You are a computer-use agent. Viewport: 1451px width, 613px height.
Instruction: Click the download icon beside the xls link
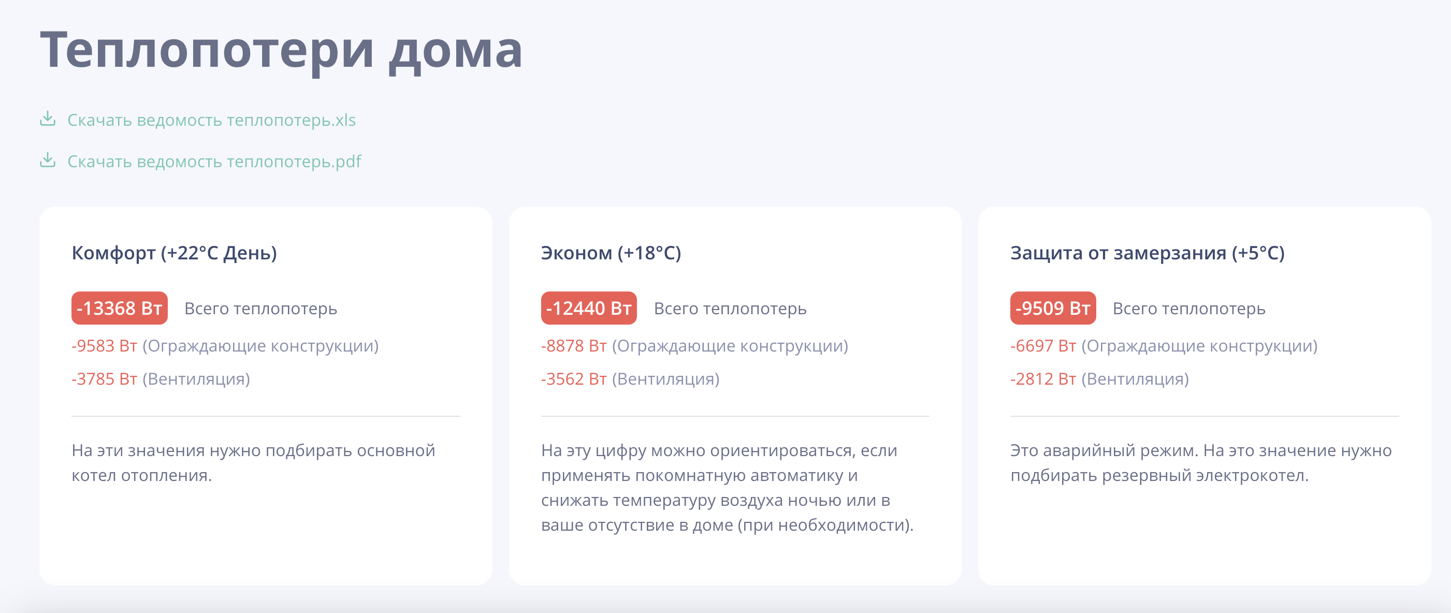pos(48,119)
